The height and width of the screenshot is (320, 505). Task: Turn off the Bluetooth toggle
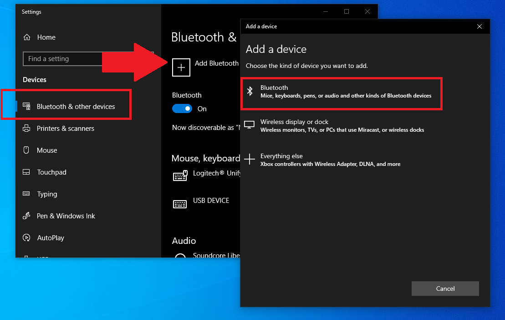click(x=182, y=108)
